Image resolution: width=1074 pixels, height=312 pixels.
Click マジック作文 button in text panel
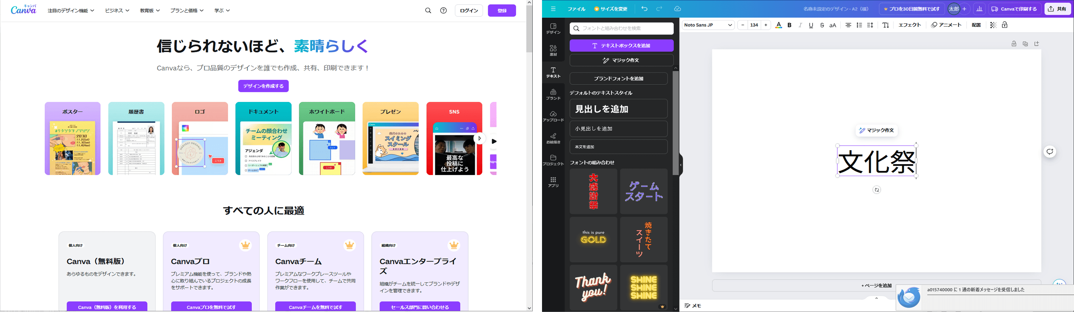[621, 60]
